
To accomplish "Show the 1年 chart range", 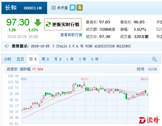I will 70,59.
